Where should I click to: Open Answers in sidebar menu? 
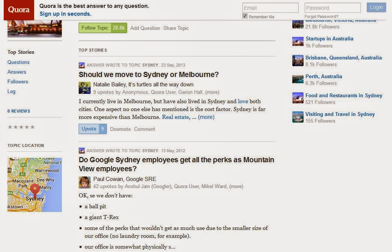(17, 72)
